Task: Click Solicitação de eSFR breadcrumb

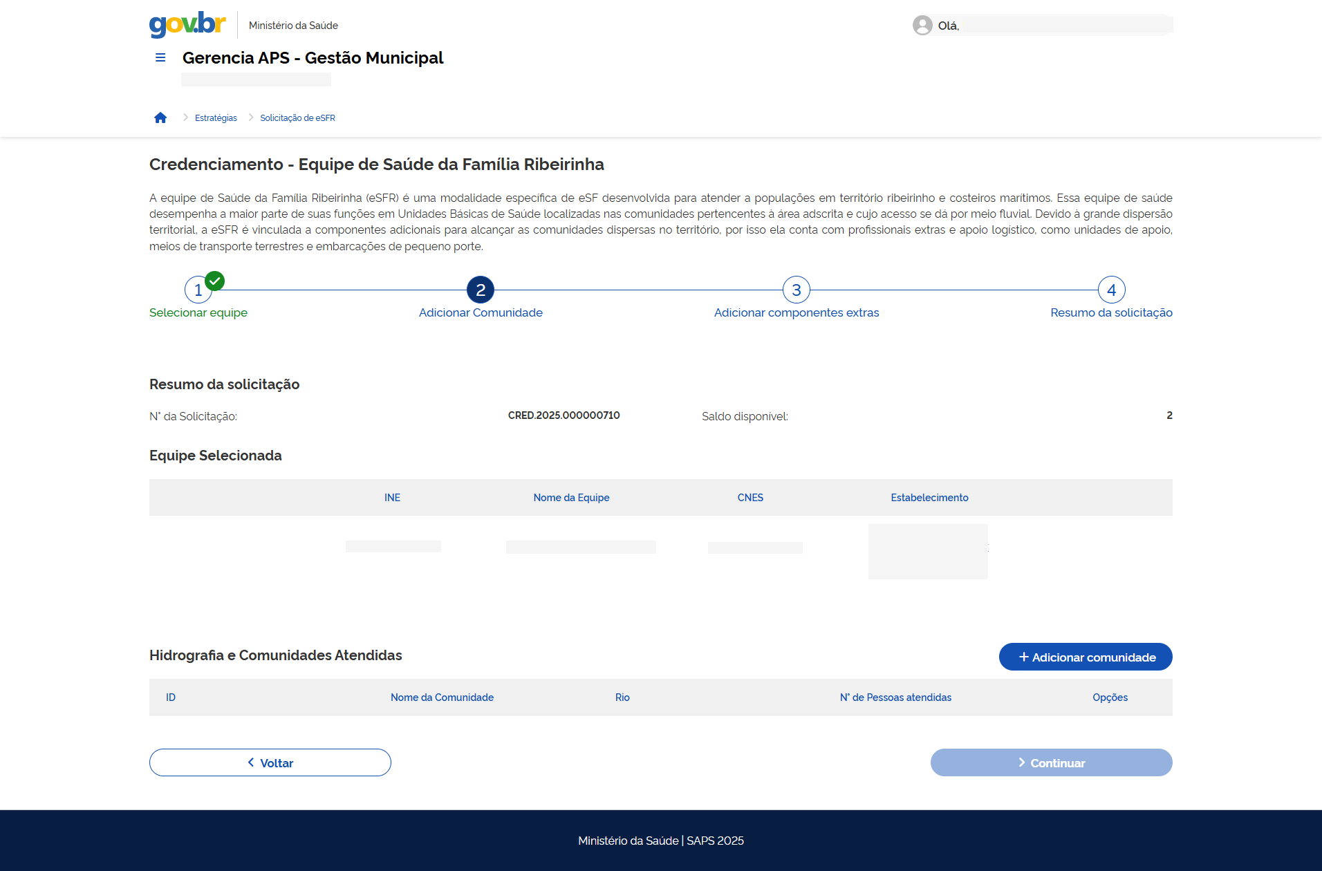Action: tap(297, 118)
